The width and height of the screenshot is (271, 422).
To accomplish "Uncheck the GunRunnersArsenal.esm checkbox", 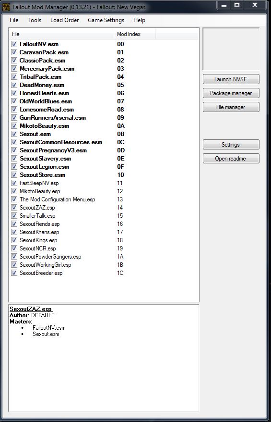I will (x=14, y=118).
